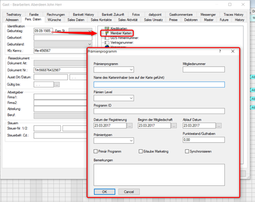Open the Fam.St. dropdown

[80, 31]
